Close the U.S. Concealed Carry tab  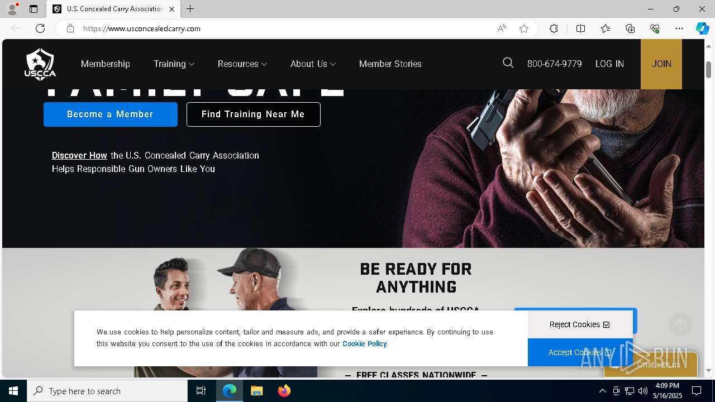pyautogui.click(x=171, y=9)
